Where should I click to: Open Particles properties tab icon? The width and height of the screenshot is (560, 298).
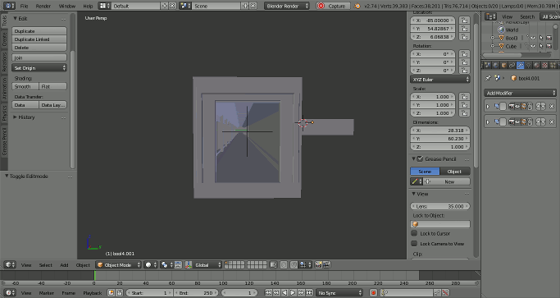tap(553, 65)
